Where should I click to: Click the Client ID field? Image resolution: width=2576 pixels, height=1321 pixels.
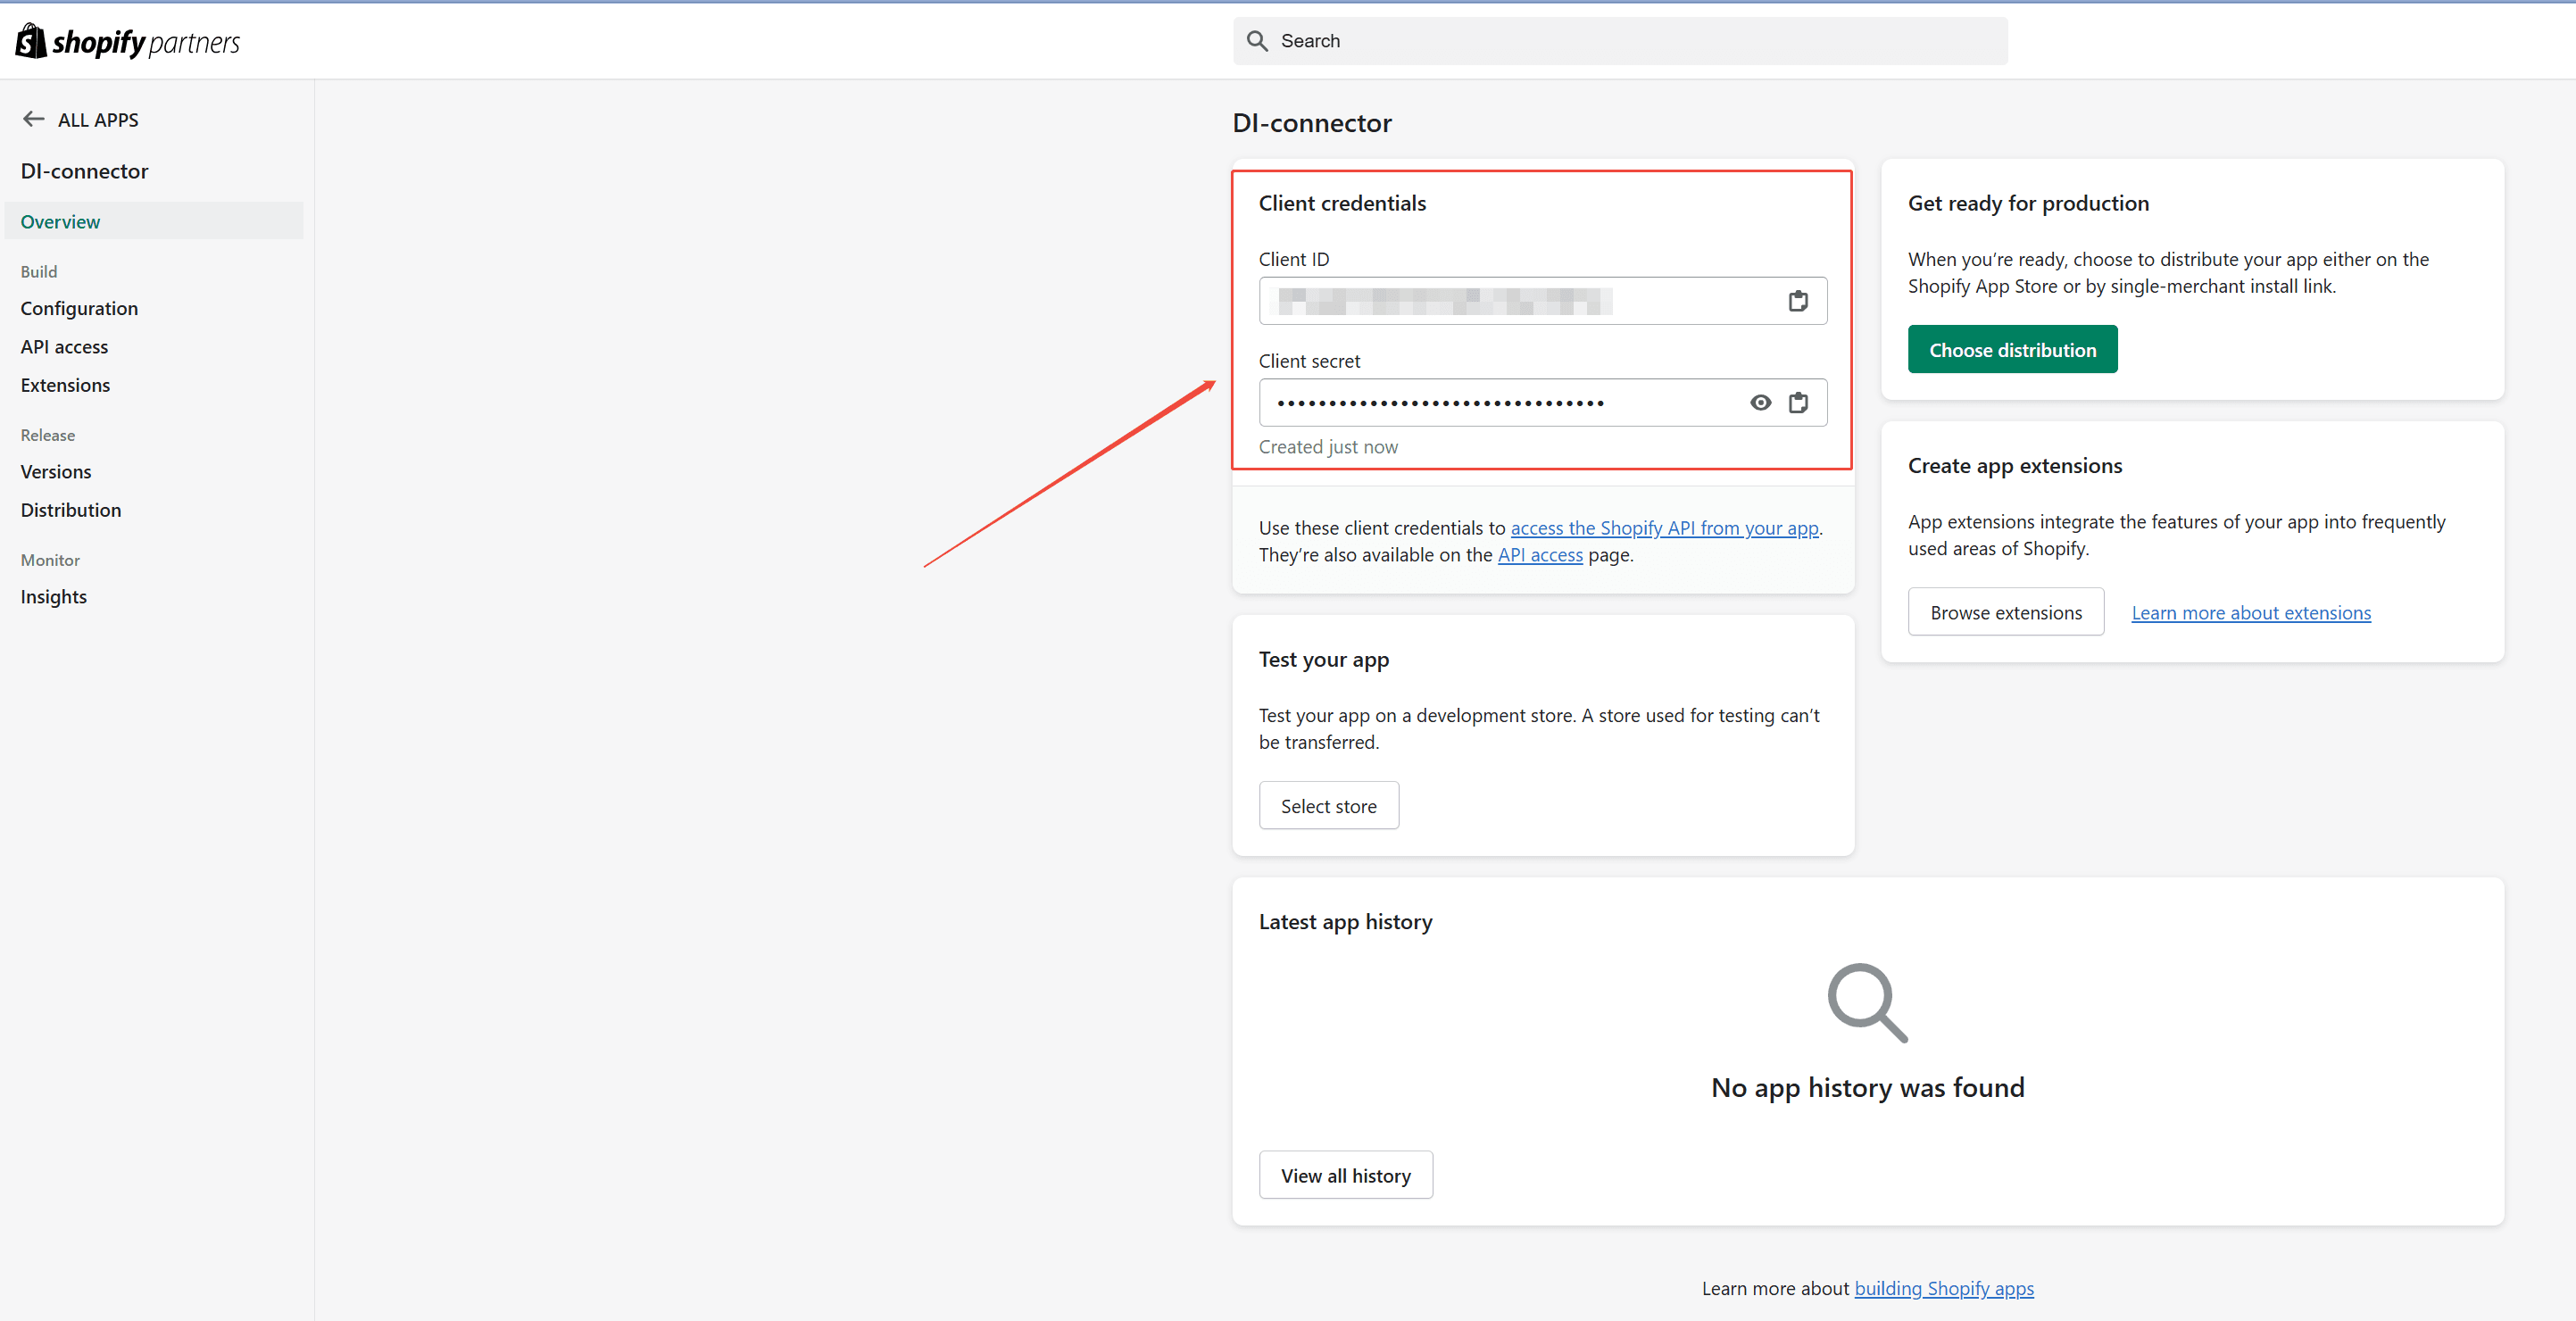tap(1543, 301)
